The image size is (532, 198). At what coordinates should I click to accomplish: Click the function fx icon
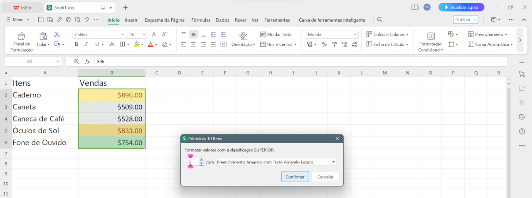point(87,62)
